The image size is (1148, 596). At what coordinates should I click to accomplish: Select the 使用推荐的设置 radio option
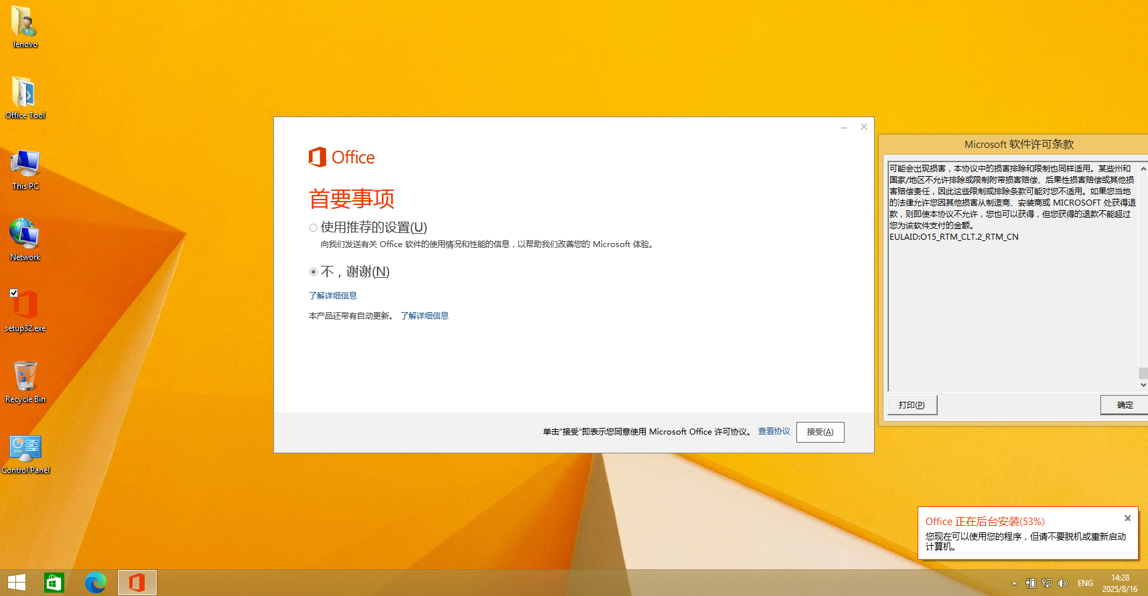(313, 228)
